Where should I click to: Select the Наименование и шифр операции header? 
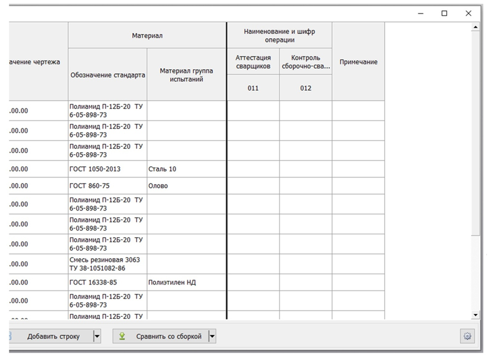pyautogui.click(x=279, y=35)
